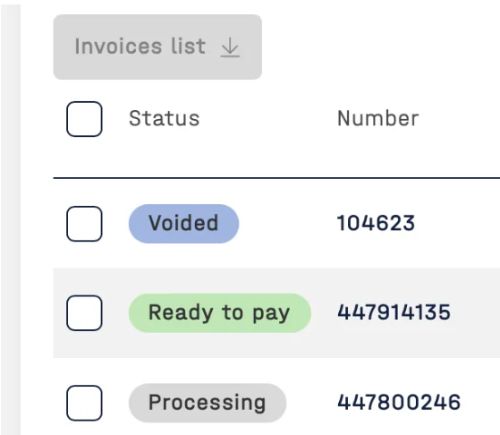Image resolution: width=500 pixels, height=435 pixels.
Task: Tick the select-all checkbox next to Status
Action: click(84, 119)
